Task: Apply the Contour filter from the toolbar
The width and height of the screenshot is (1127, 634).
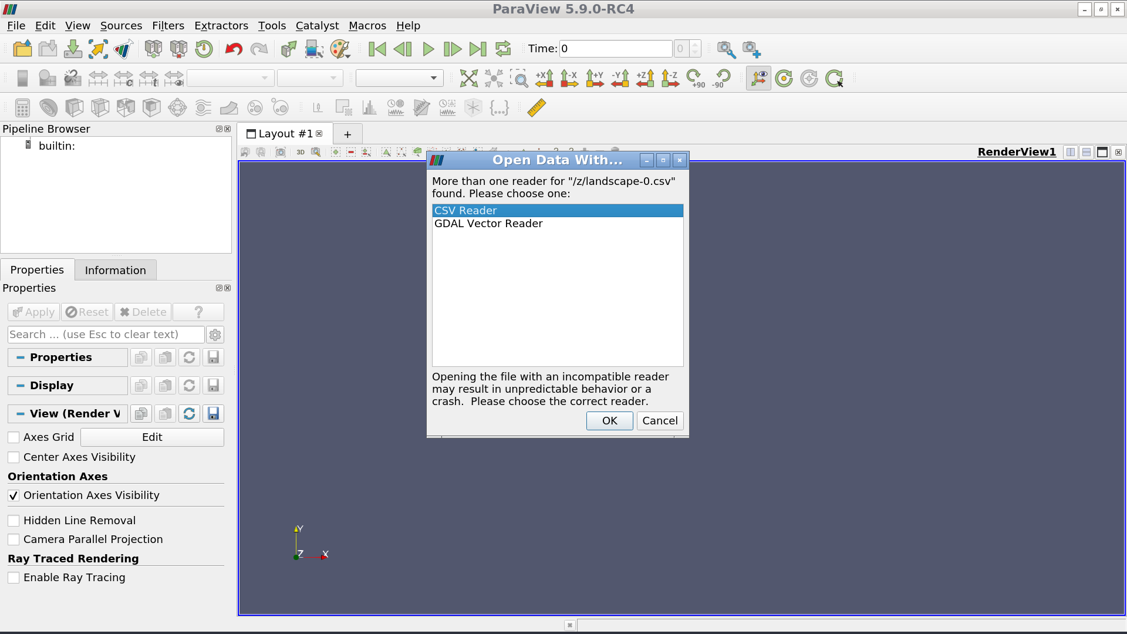Action: 49,107
